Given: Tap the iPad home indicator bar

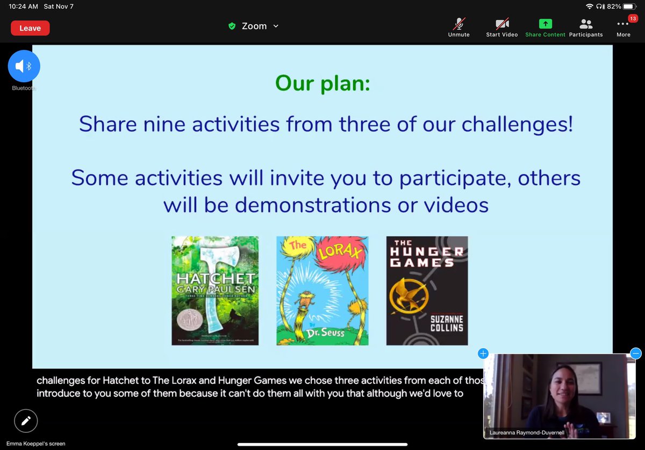Looking at the screenshot, I should coord(322,444).
